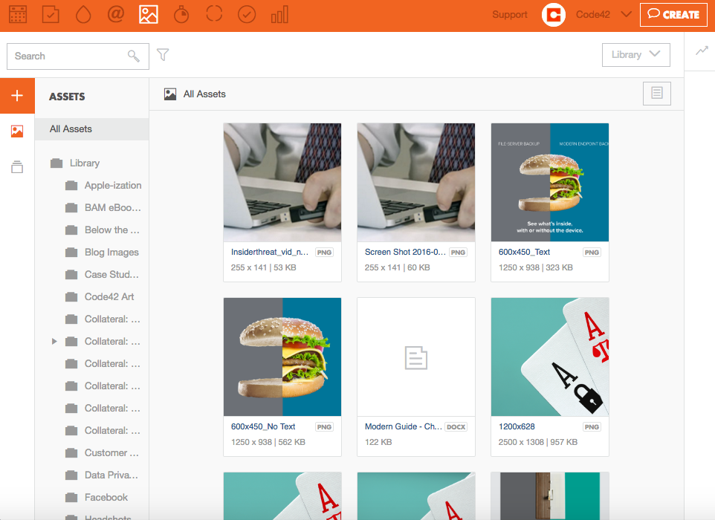Open the Insiderthreat laptop thumbnail
This screenshot has height=520, width=715.
[282, 182]
